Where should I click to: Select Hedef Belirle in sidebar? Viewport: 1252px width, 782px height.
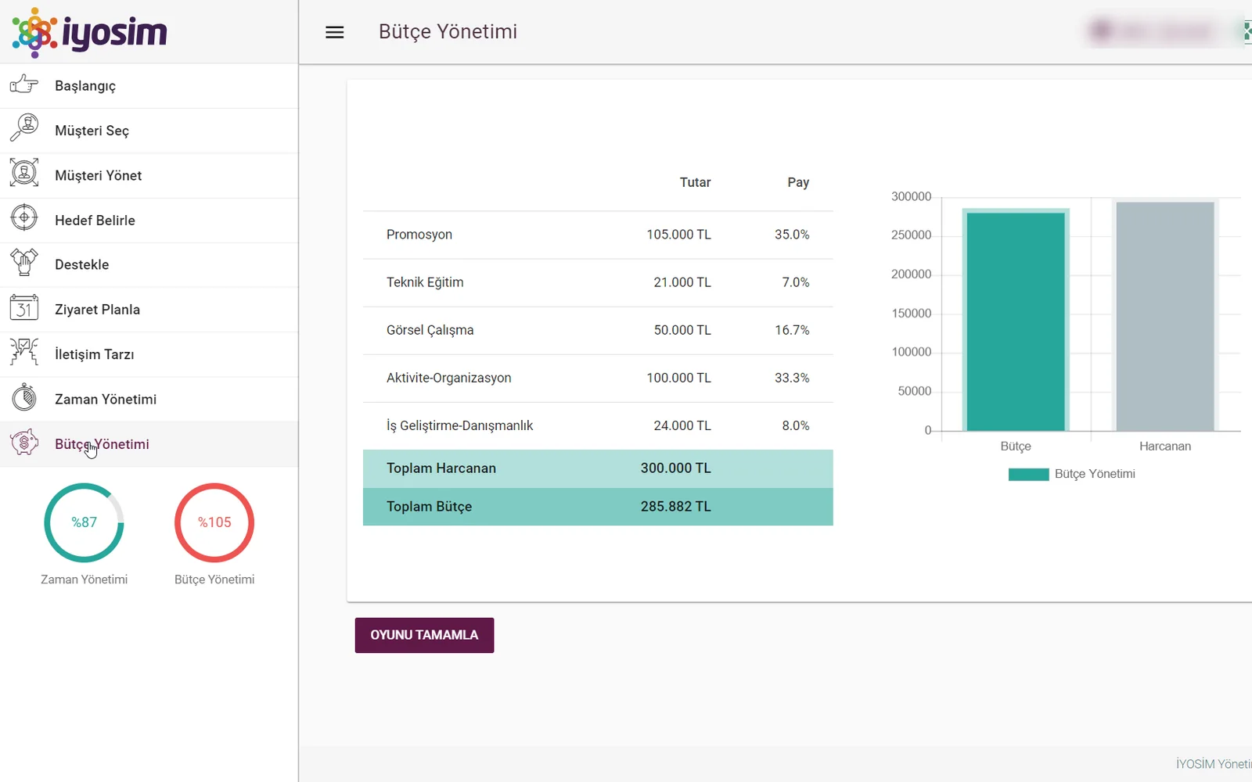(x=149, y=221)
